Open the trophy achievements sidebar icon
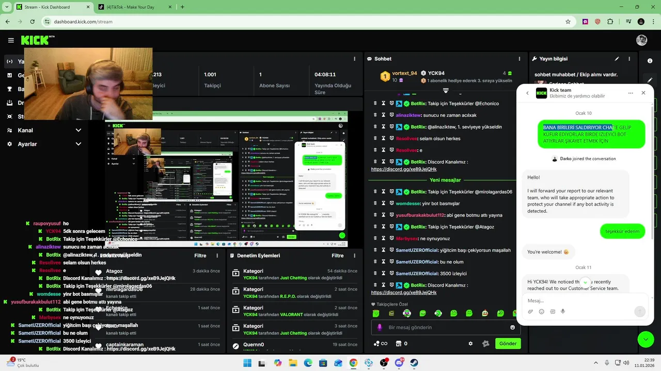Image resolution: width=661 pixels, height=371 pixels. coord(9,89)
